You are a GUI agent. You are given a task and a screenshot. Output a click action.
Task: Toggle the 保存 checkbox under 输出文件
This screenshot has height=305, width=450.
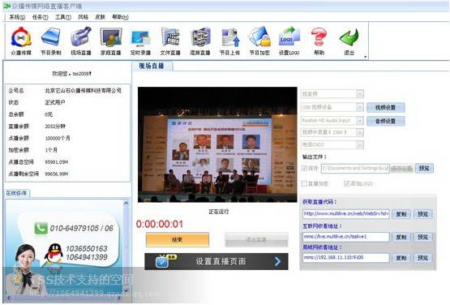pos(304,168)
